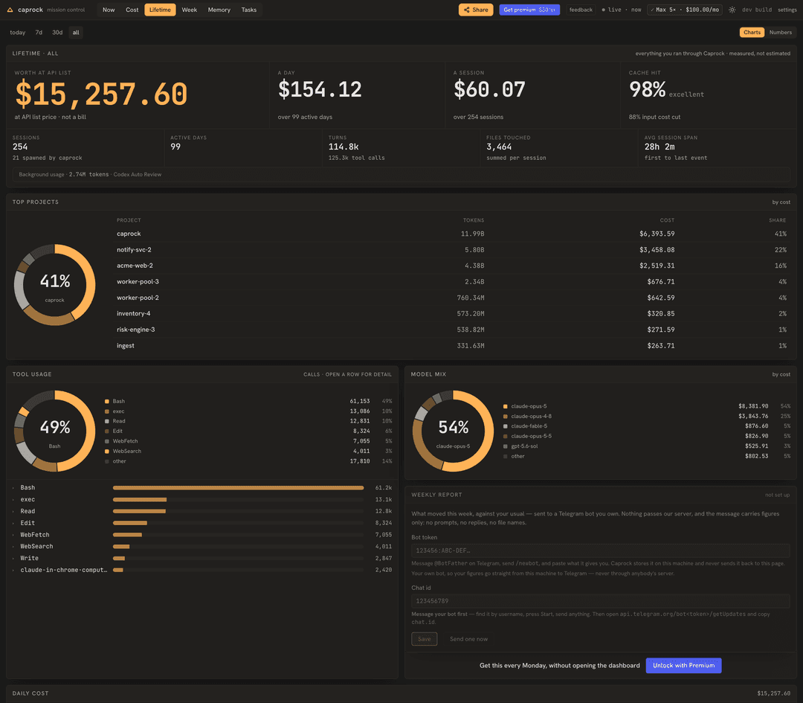
Task: Click the caprock triangle logo icon
Action: (x=10, y=10)
